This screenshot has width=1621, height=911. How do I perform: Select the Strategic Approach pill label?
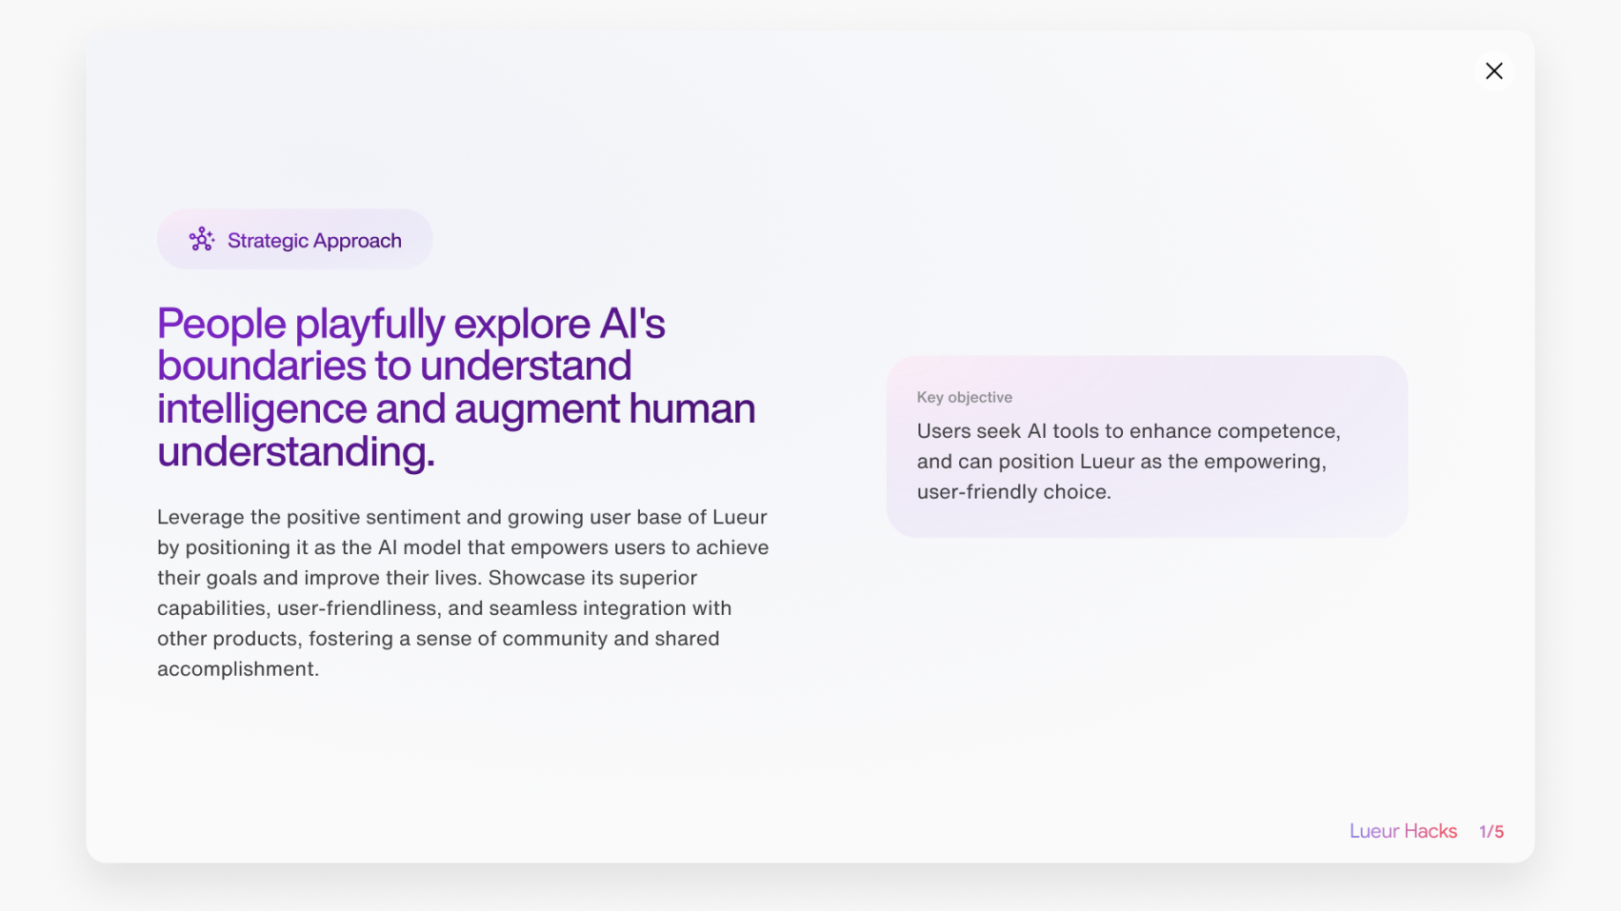(314, 241)
